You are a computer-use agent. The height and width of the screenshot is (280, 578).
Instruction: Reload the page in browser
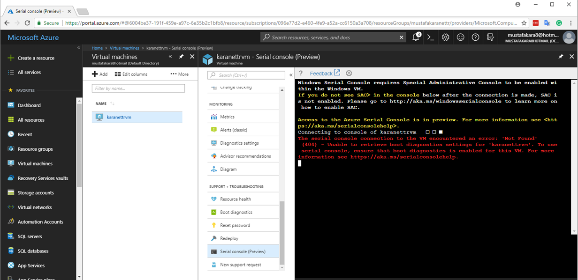(28, 22)
